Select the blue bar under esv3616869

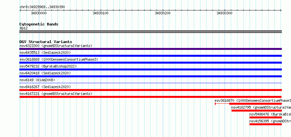tap(150, 63)
